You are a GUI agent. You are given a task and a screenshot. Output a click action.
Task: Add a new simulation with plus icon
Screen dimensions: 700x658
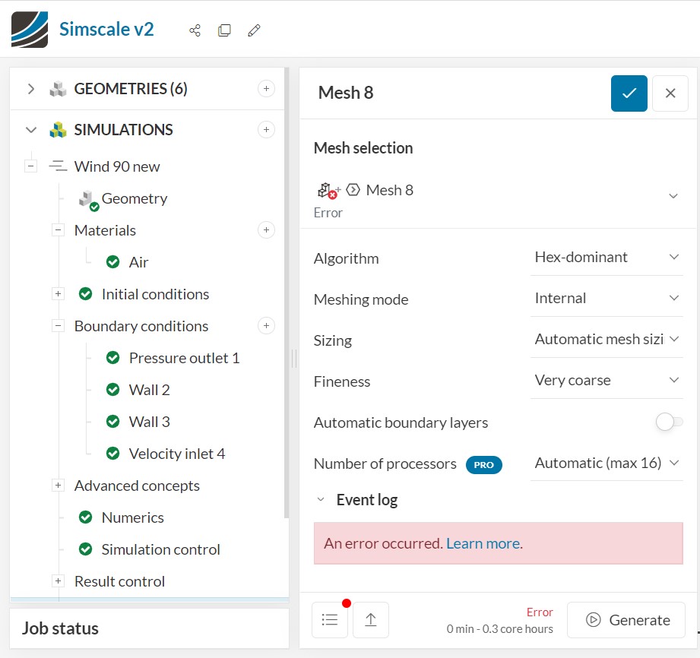point(266,130)
